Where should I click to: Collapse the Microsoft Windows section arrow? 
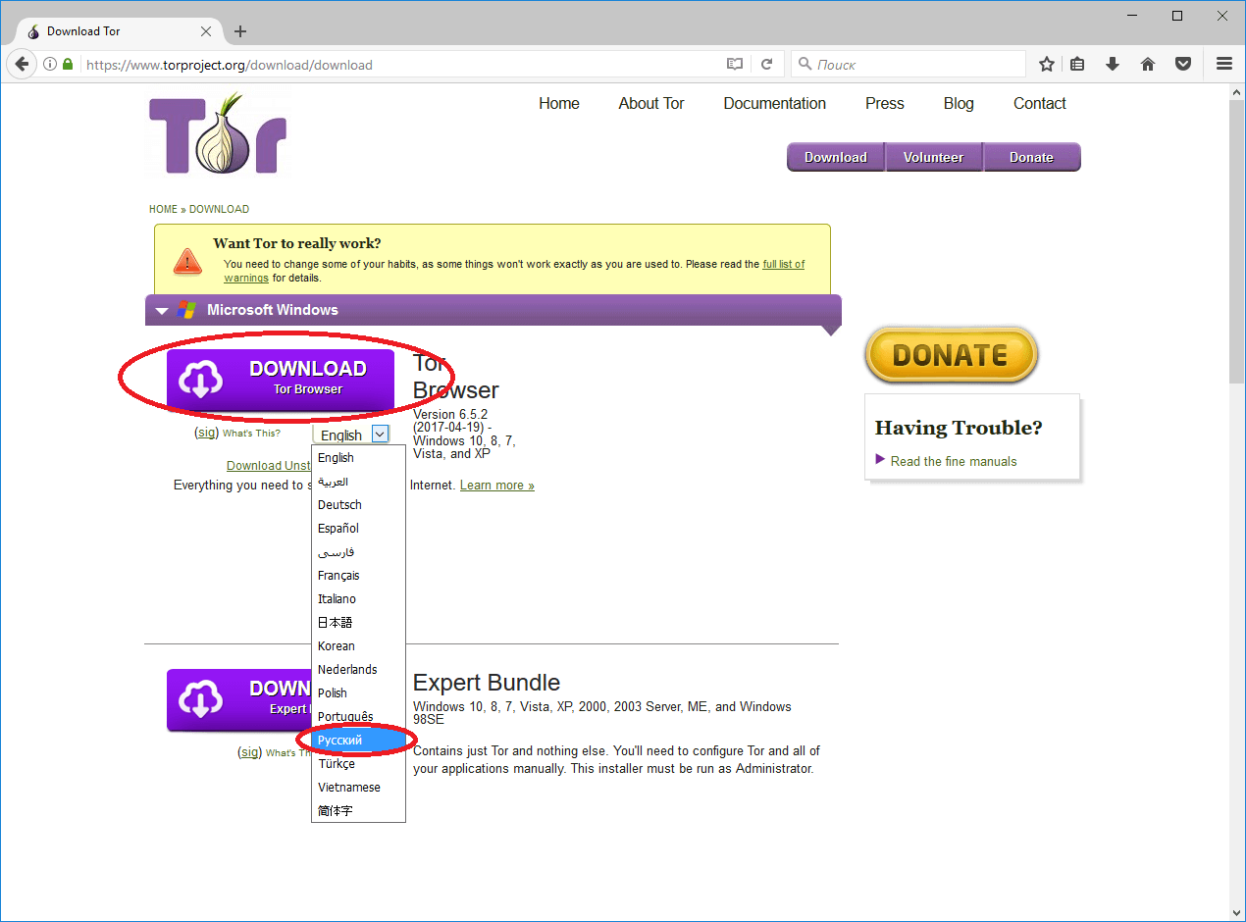[x=163, y=311]
